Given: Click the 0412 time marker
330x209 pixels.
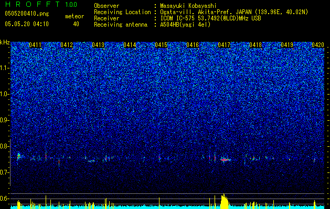Looking at the screenshot, I should coord(67,45).
